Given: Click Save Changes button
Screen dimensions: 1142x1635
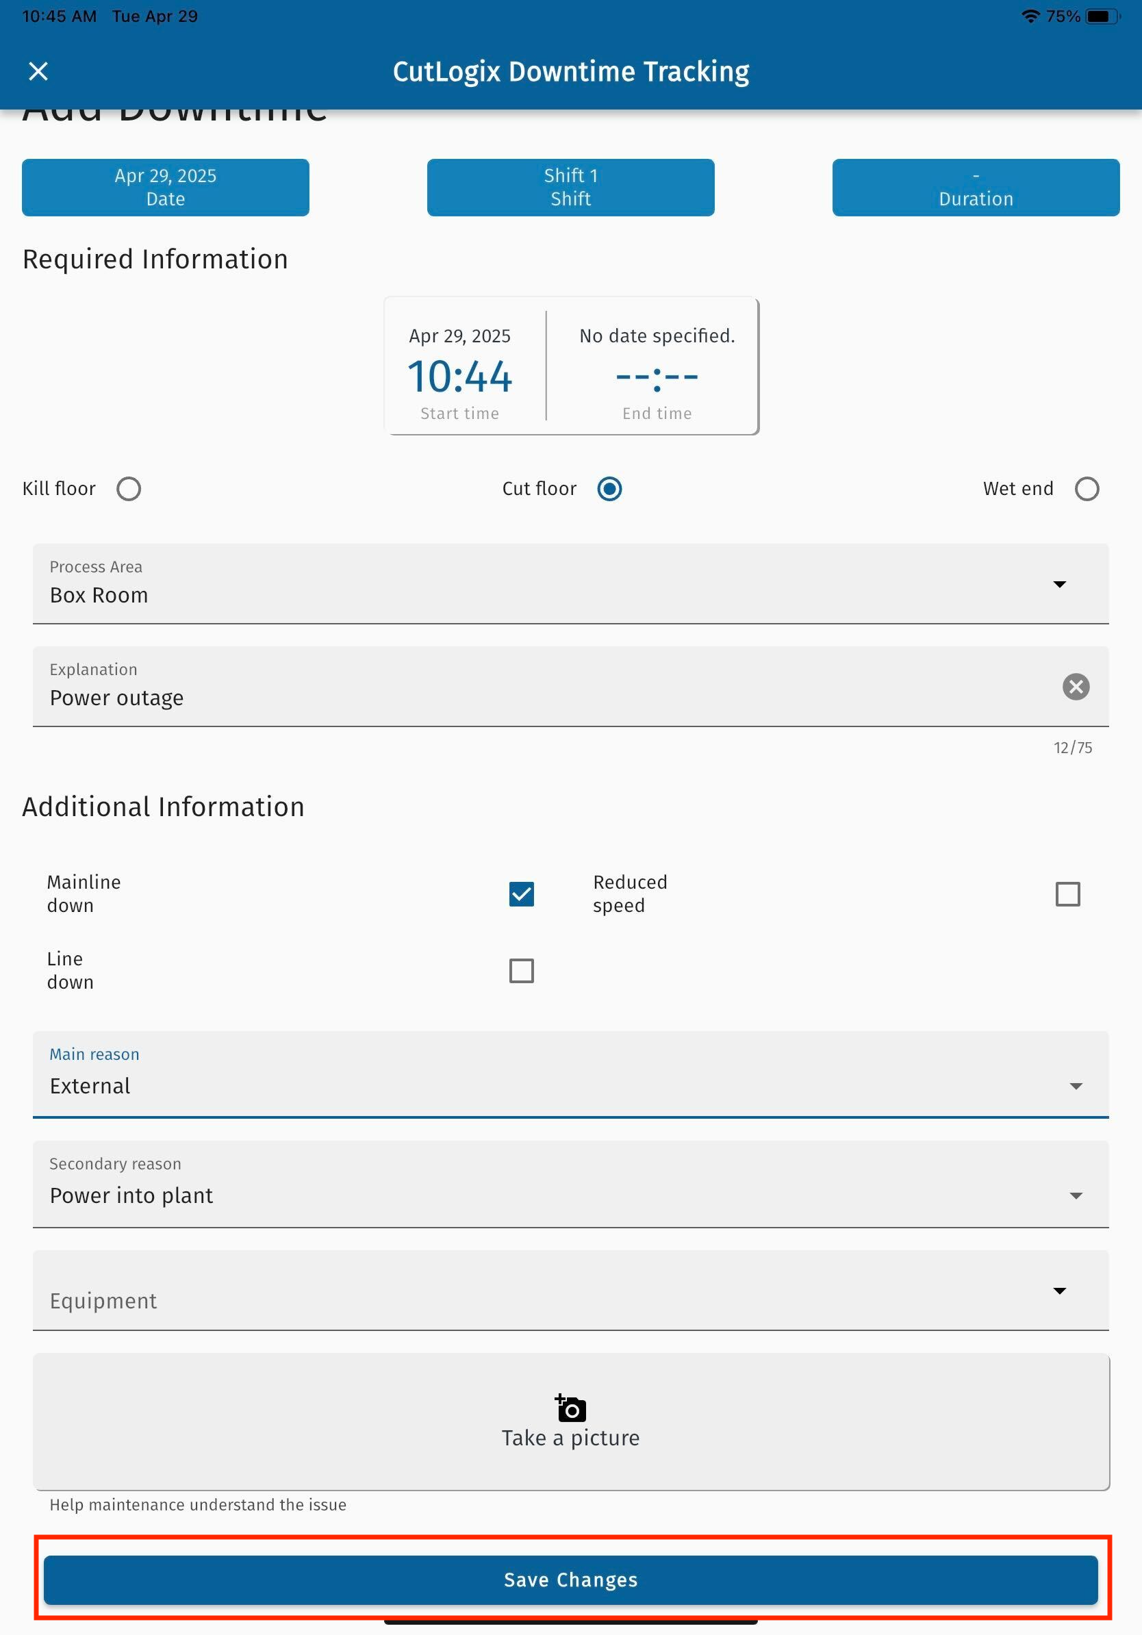Looking at the screenshot, I should click(x=570, y=1580).
